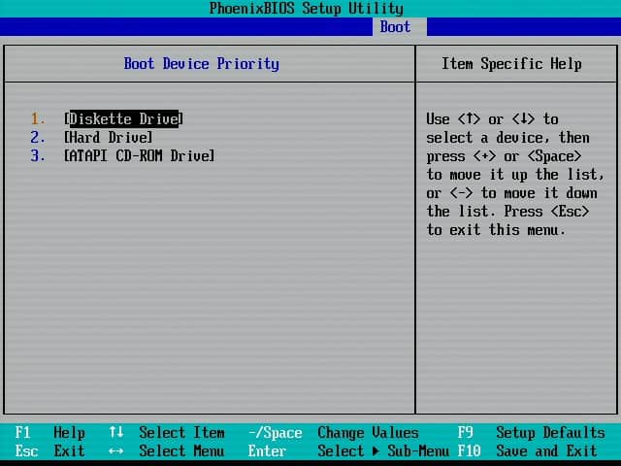Click the Save and Exit label

click(x=546, y=450)
